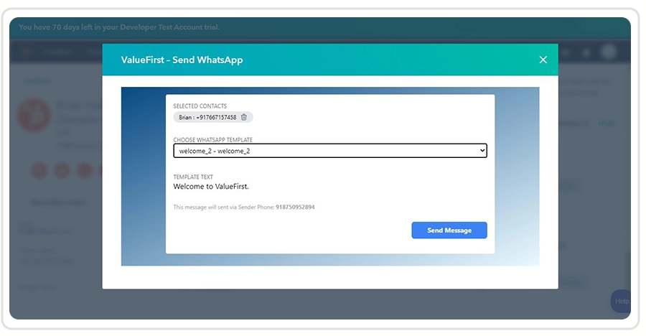The width and height of the screenshot is (646, 336).
Task: Click the Help button in background page
Action: tap(621, 301)
